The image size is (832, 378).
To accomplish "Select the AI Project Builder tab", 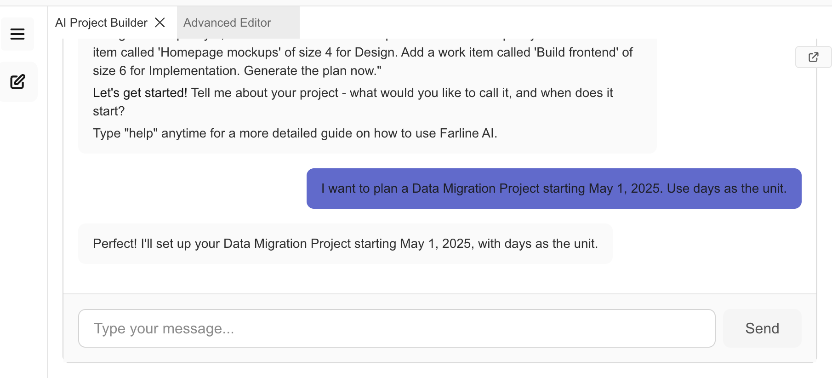I will click(x=101, y=23).
